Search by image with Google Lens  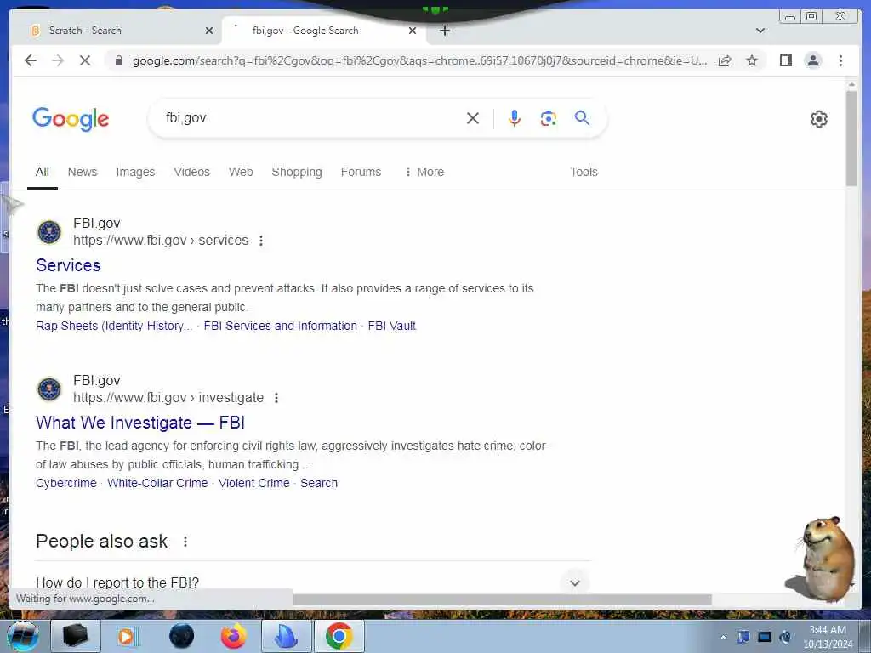tap(549, 118)
